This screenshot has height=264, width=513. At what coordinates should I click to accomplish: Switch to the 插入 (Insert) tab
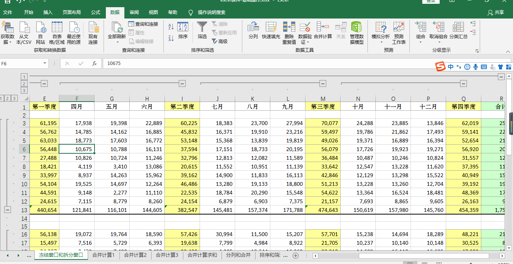coord(48,12)
